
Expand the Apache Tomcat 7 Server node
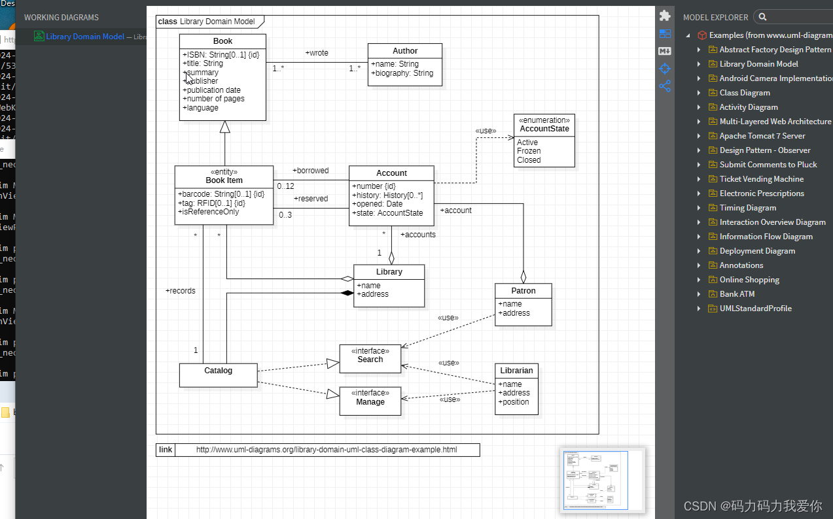pyautogui.click(x=699, y=136)
